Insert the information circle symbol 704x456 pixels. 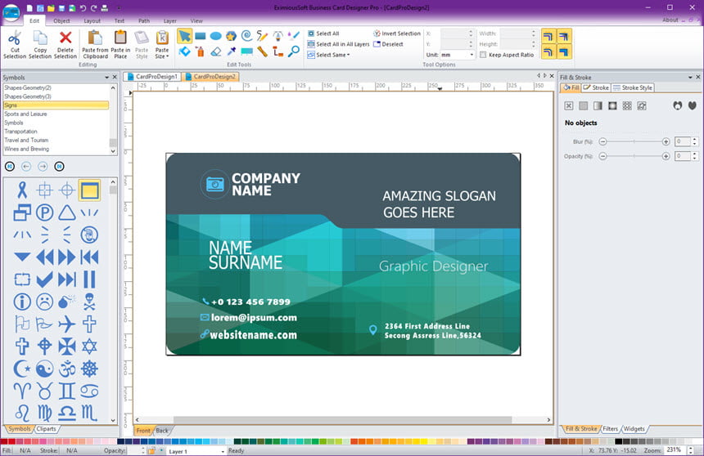coord(22,302)
